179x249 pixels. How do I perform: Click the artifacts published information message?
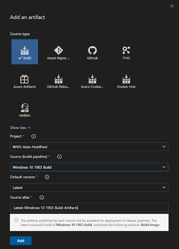tap(89, 223)
